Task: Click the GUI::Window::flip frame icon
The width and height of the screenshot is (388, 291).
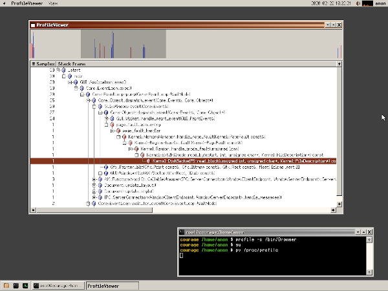Action: coord(106,173)
